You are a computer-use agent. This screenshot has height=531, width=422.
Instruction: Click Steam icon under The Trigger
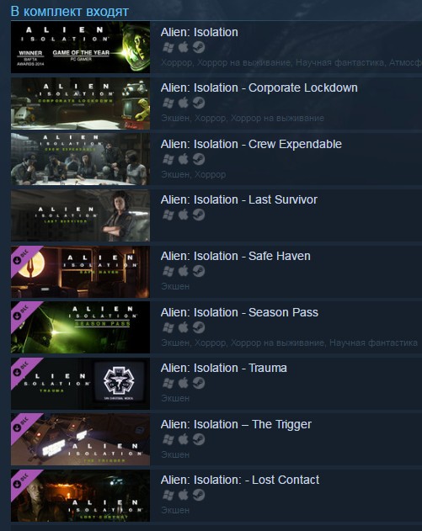(199, 439)
